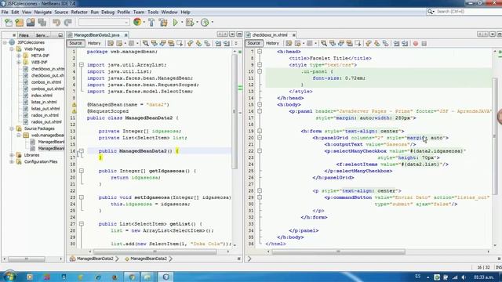This screenshot has height=282, width=502.
Task: Click the New Project toolbar icon
Action: pyautogui.click(x=19, y=23)
